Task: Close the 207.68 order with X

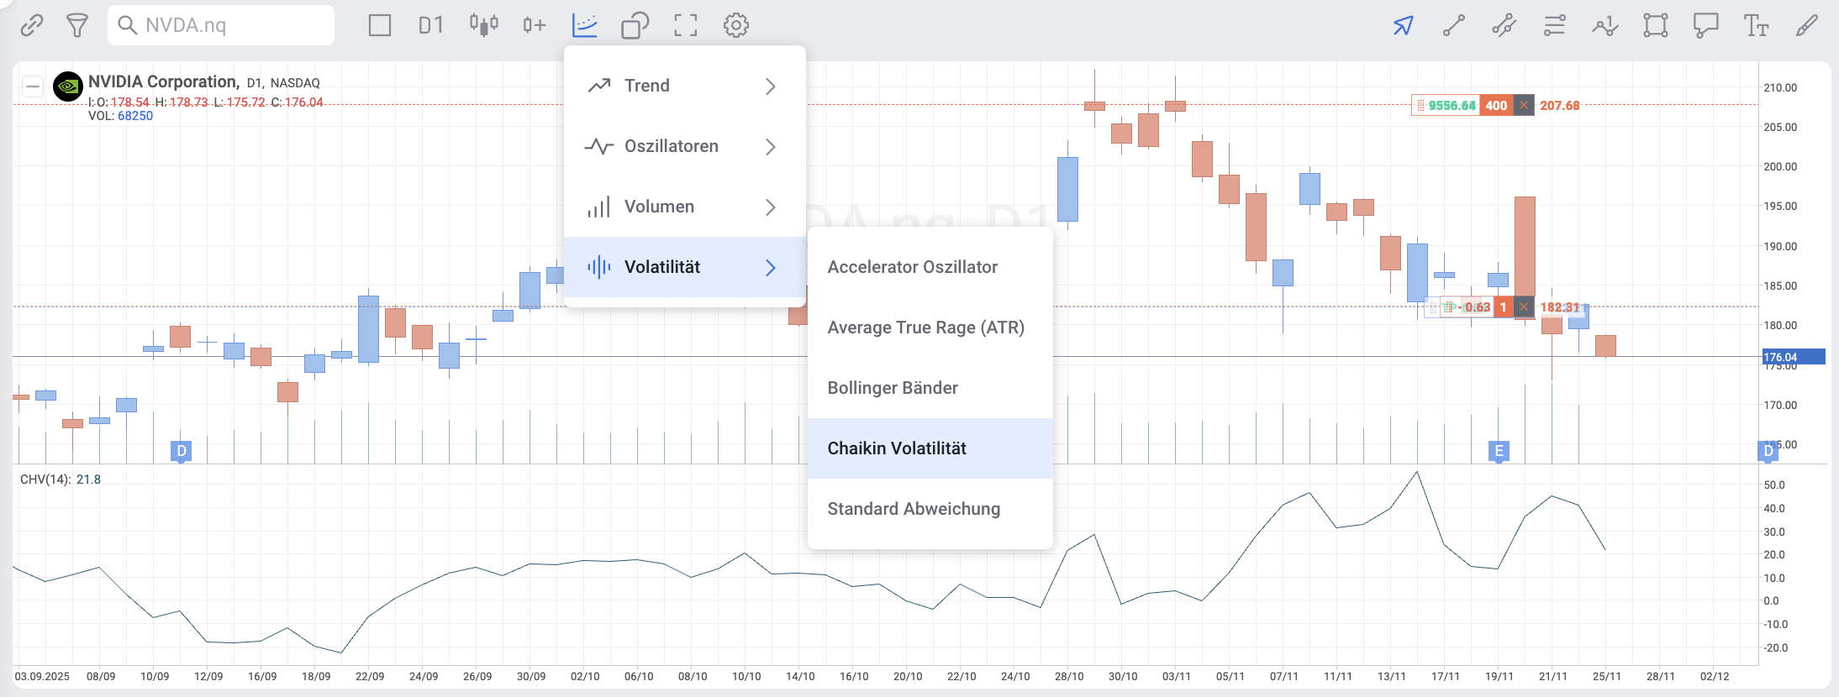Action: [1524, 105]
